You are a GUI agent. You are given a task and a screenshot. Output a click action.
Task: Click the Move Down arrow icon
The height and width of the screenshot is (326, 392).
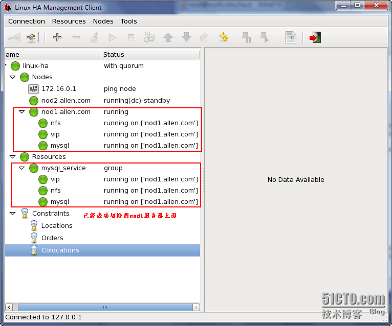[186, 37]
